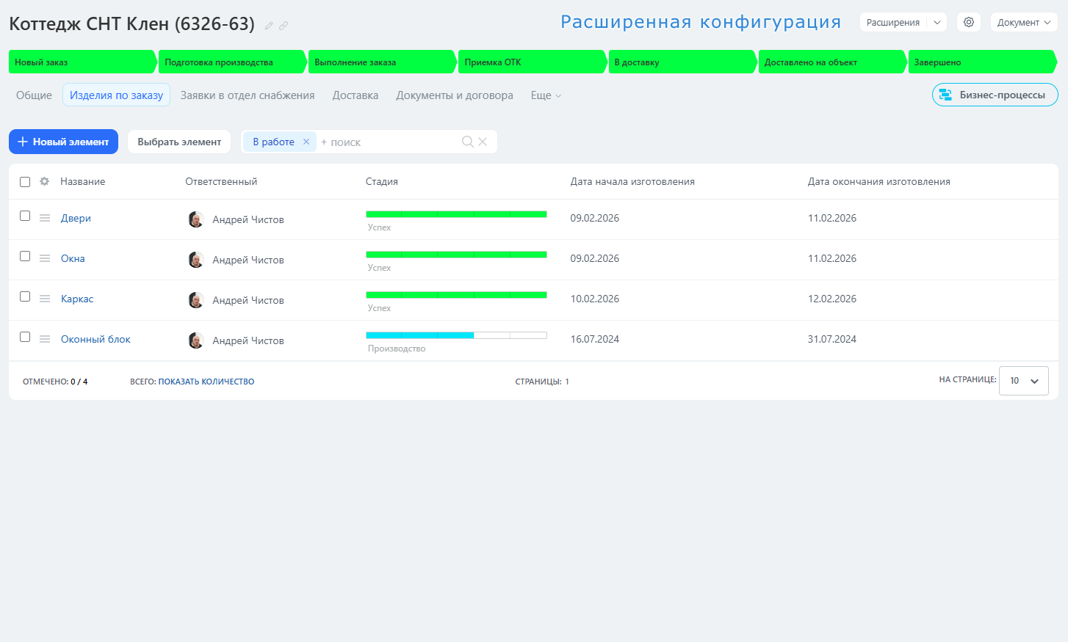Click the table column settings gear icon

pyautogui.click(x=45, y=181)
